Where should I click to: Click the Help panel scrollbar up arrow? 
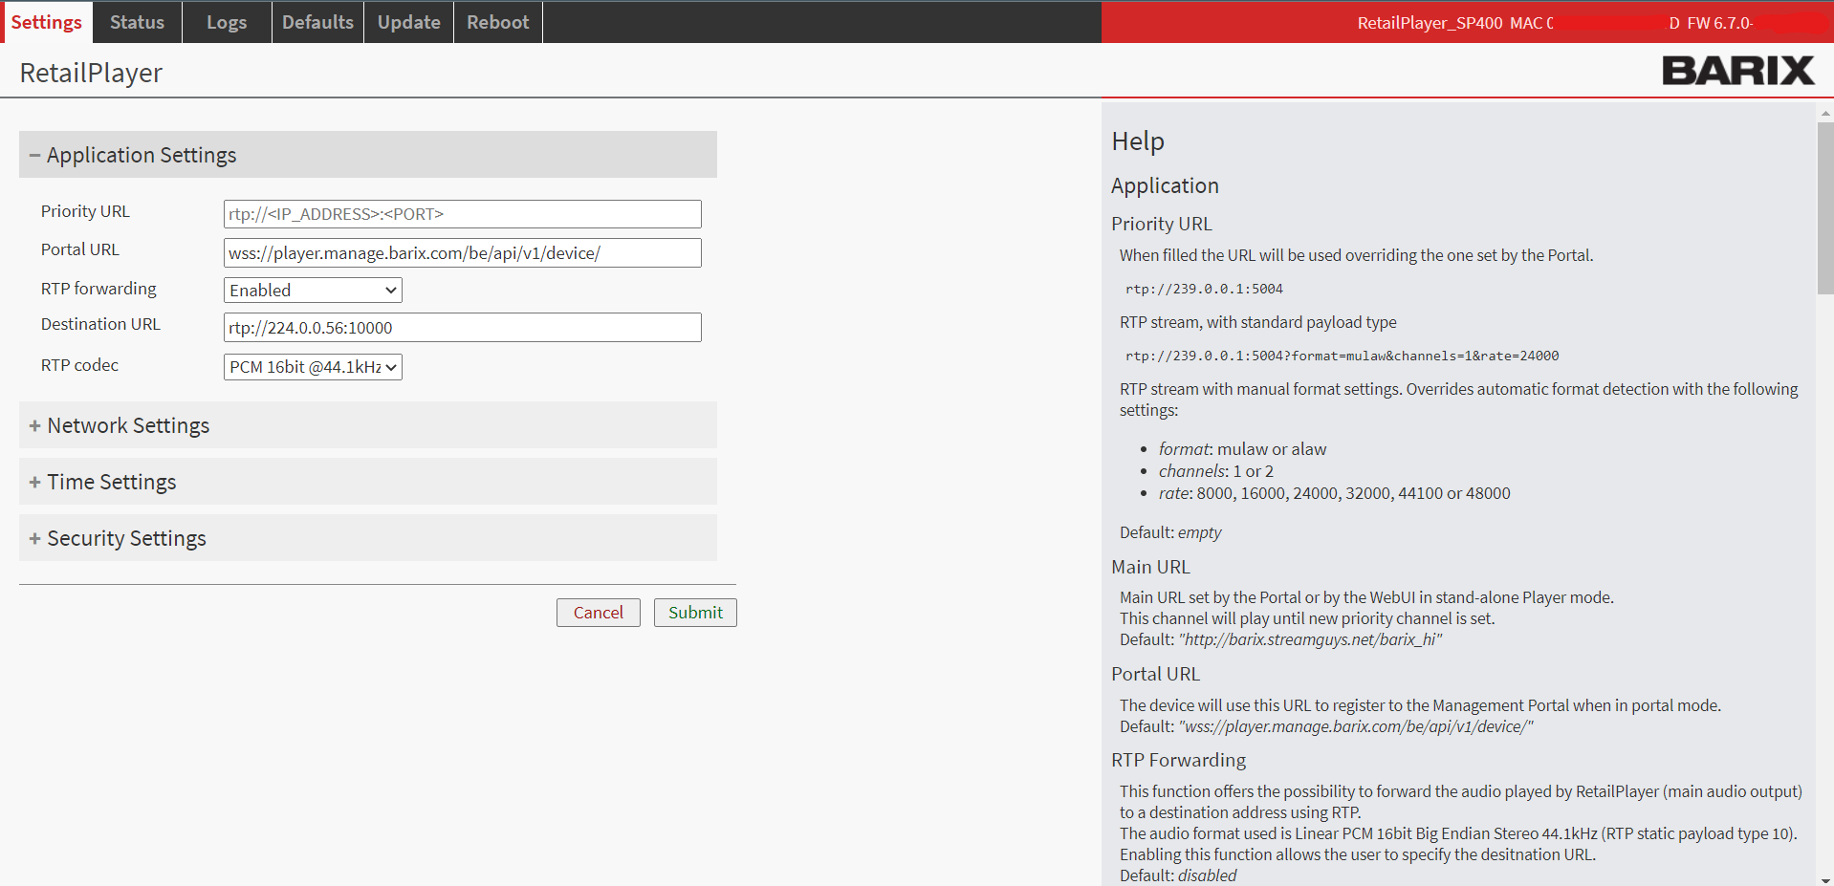[1824, 112]
